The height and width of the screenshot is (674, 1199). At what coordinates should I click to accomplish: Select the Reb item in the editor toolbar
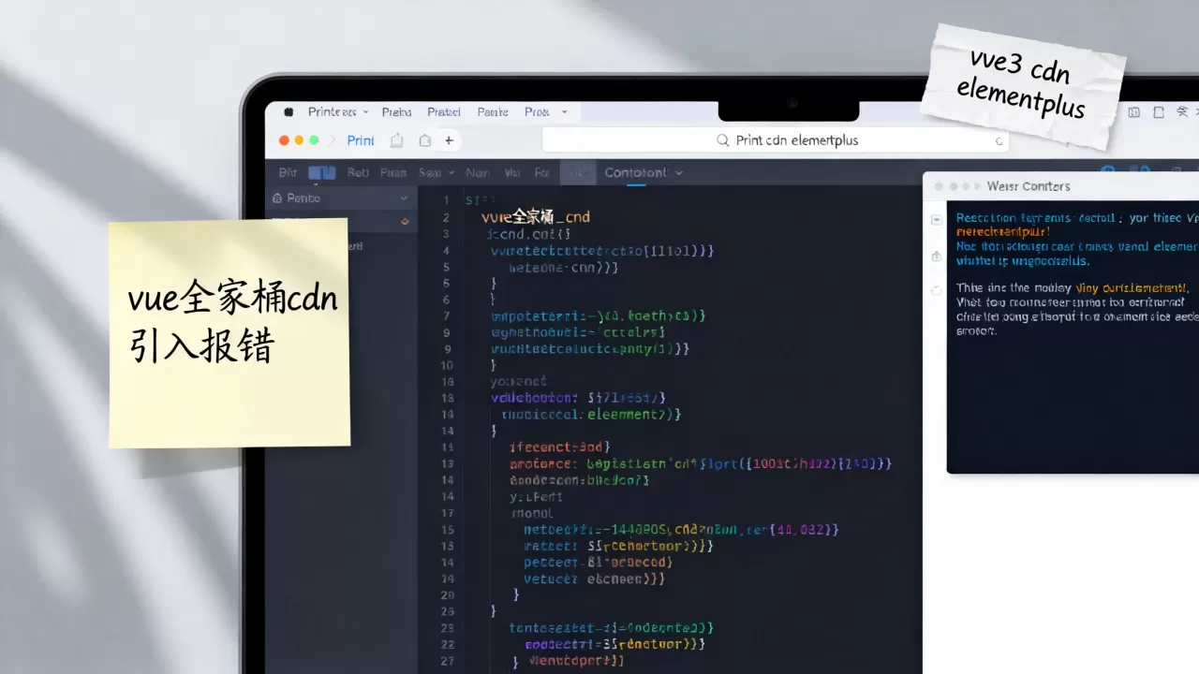pyautogui.click(x=358, y=173)
